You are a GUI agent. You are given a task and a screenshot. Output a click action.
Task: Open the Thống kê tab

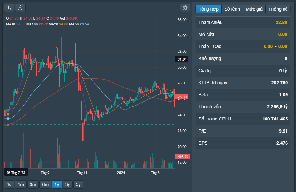click(x=278, y=9)
